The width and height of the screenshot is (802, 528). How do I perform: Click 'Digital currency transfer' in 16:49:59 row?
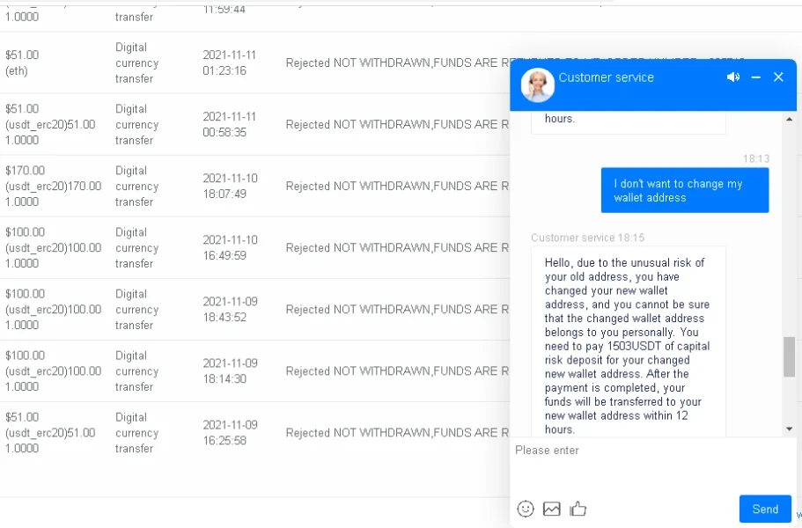click(x=136, y=248)
